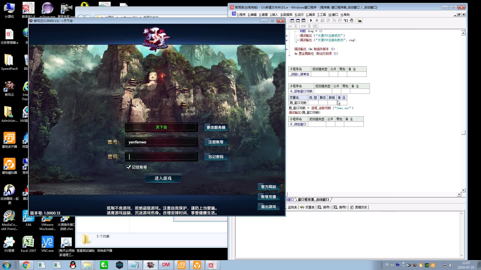This screenshot has height=270, width=481.
Task: Click 忘记密码 button
Action: pyautogui.click(x=216, y=156)
